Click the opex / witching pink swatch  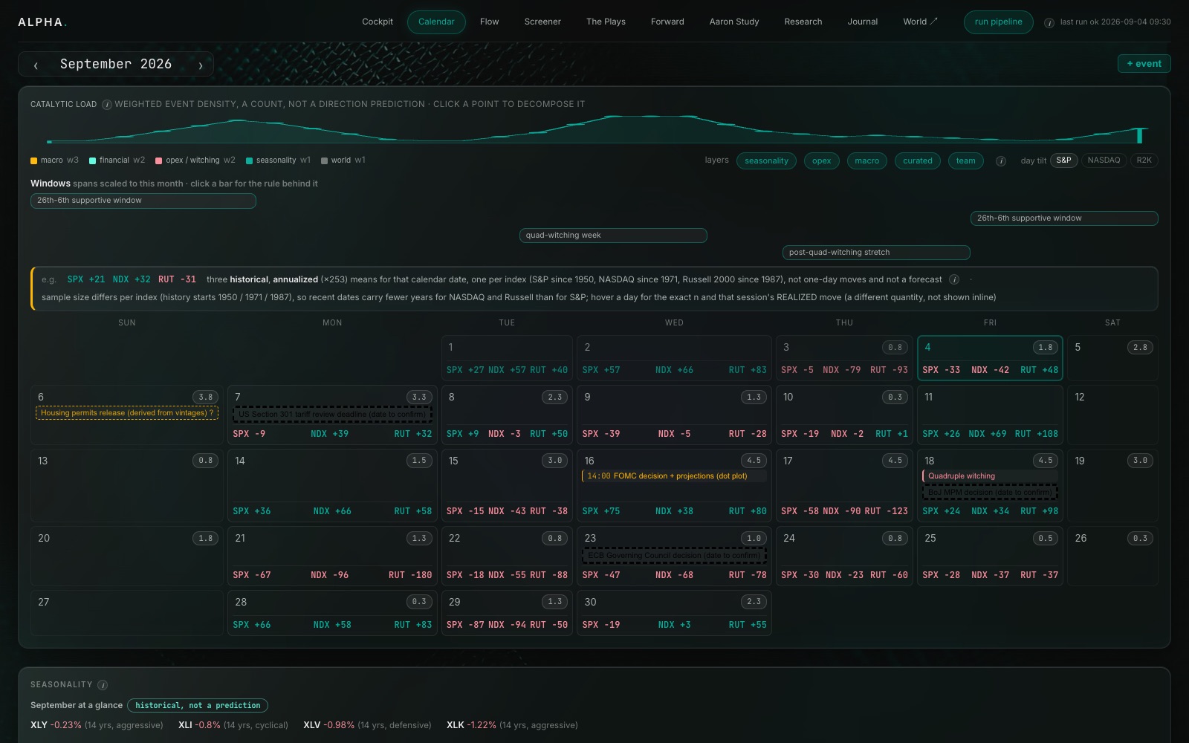point(159,160)
